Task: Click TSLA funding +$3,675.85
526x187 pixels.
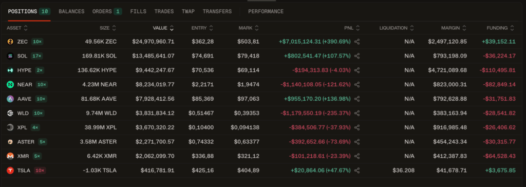Action: [x=500, y=171]
